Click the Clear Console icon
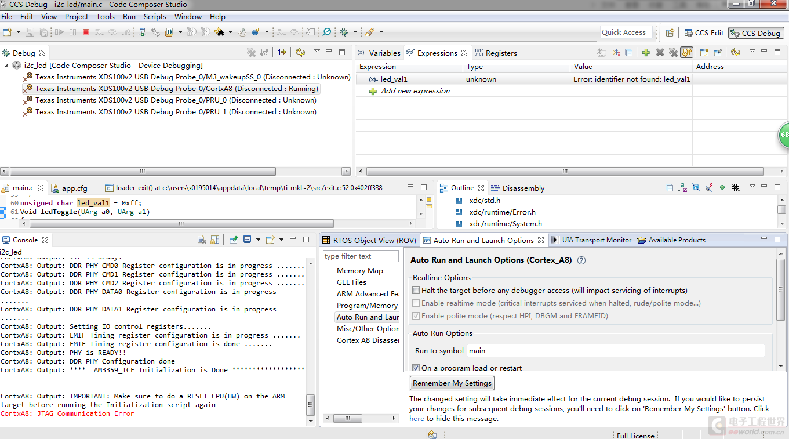This screenshot has width=789, height=439. coord(202,240)
